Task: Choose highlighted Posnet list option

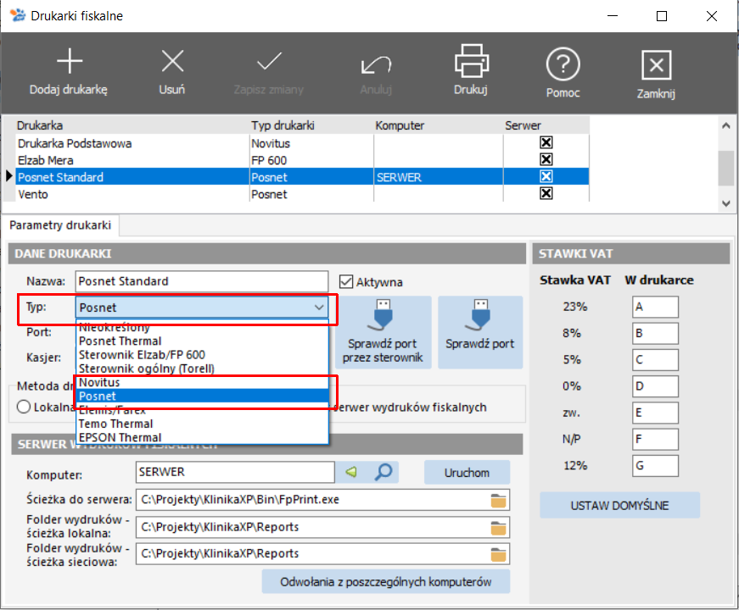Action: pos(202,396)
